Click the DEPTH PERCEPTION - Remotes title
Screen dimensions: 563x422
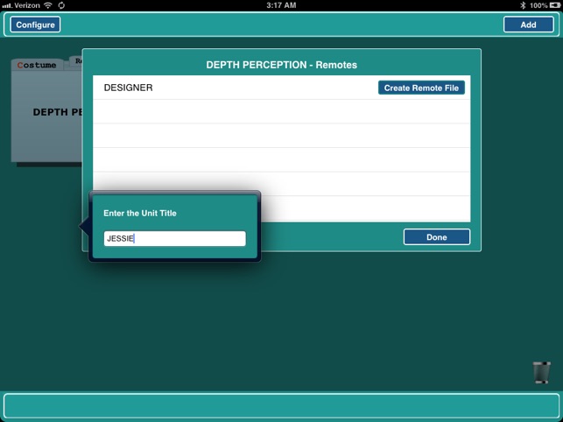coord(282,65)
